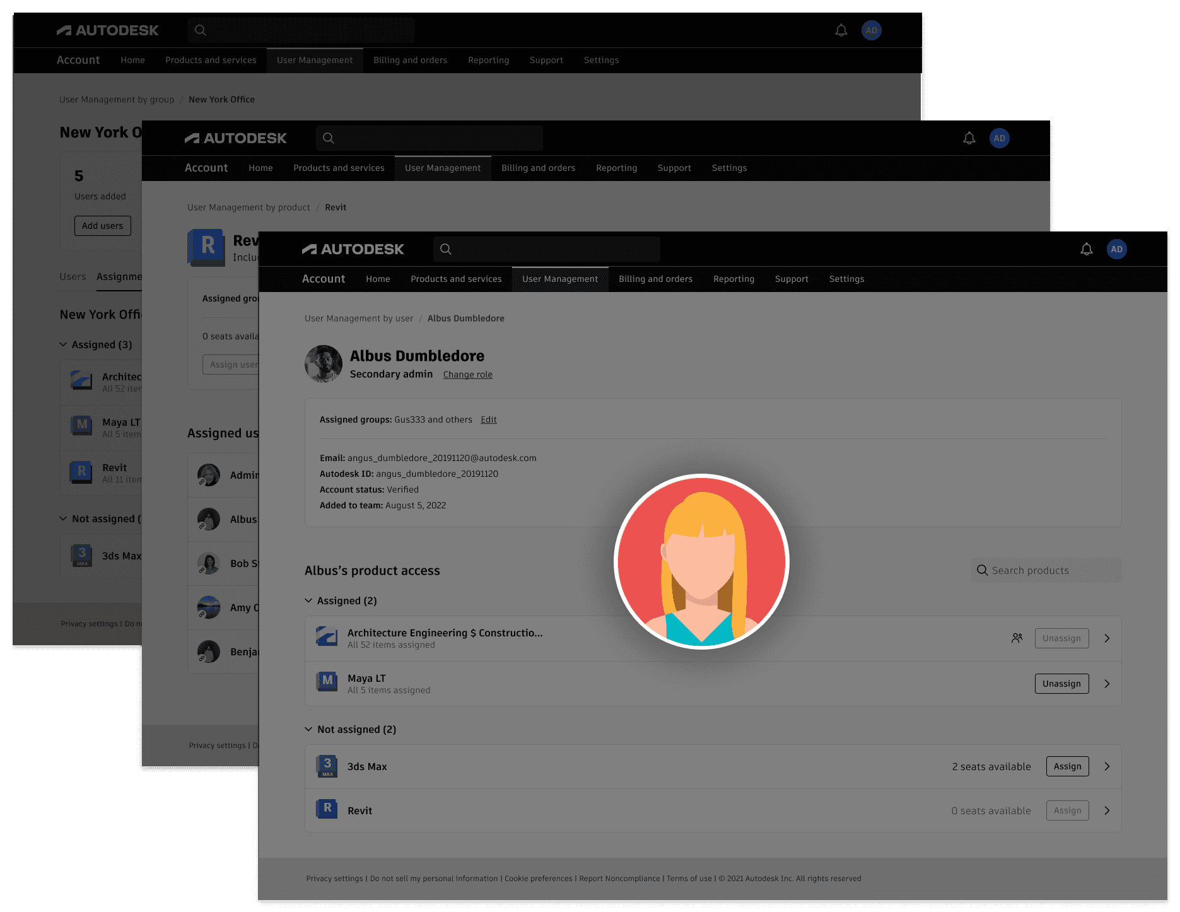Focus the search bar in back window

[x=301, y=30]
